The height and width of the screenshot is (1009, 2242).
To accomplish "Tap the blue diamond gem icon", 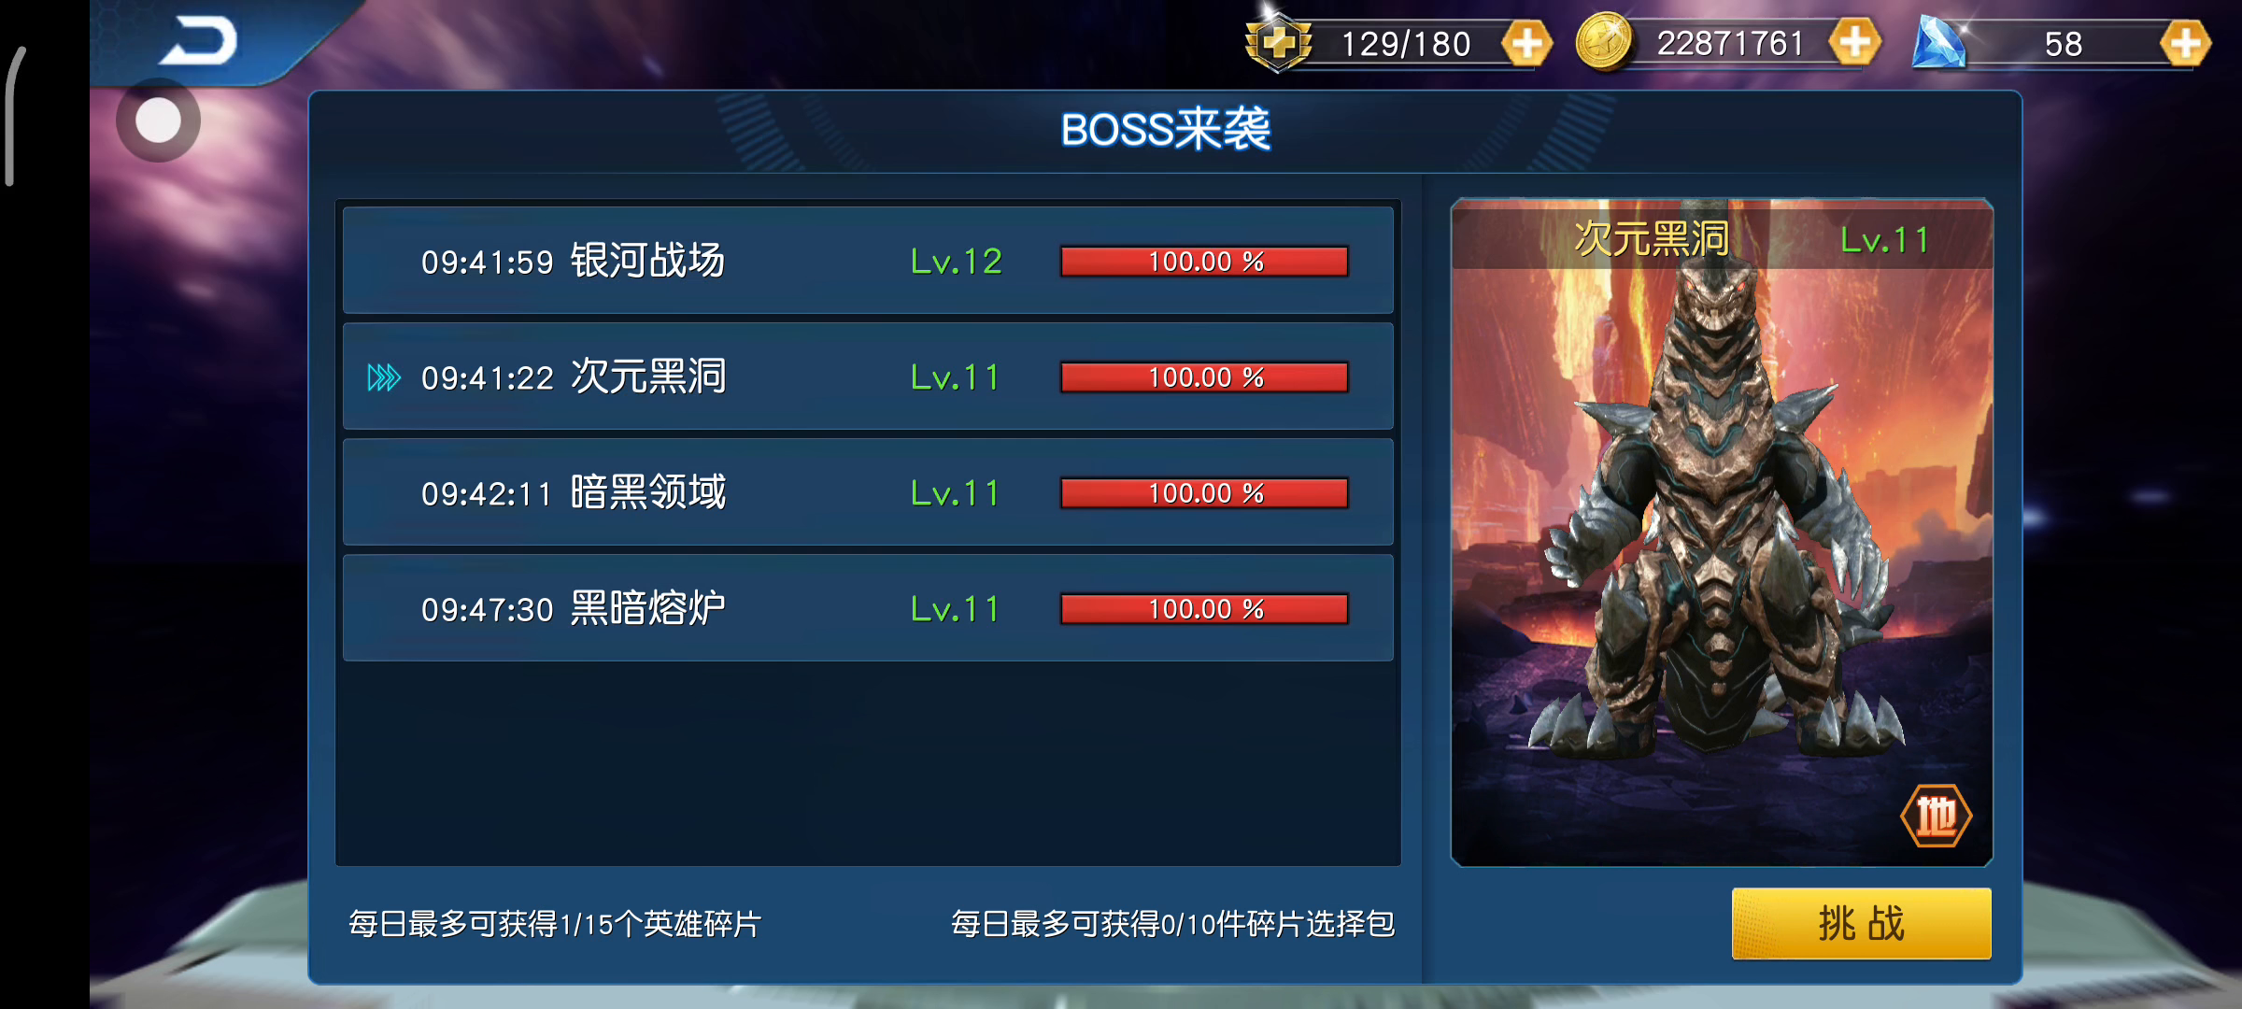I will click(x=1938, y=43).
